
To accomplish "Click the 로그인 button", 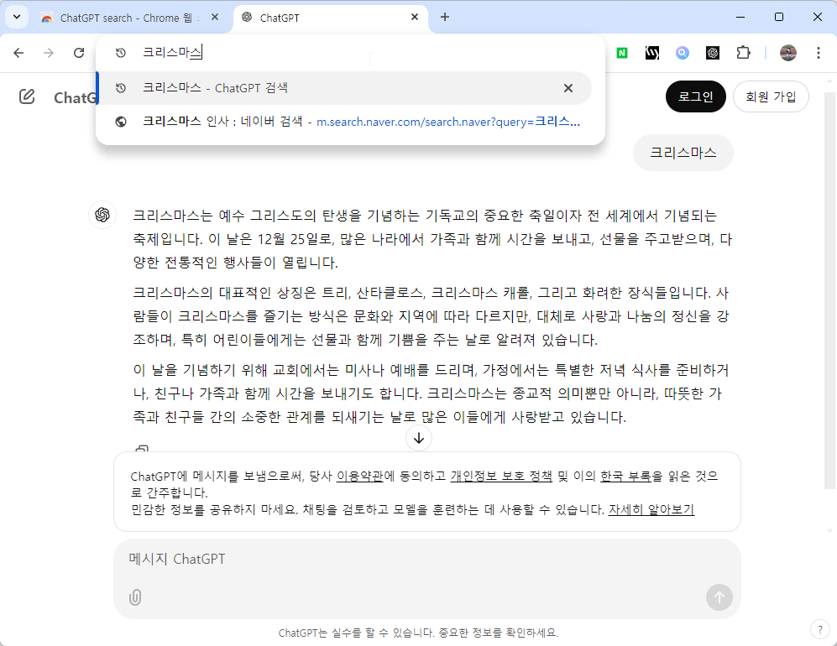I will coord(696,96).
